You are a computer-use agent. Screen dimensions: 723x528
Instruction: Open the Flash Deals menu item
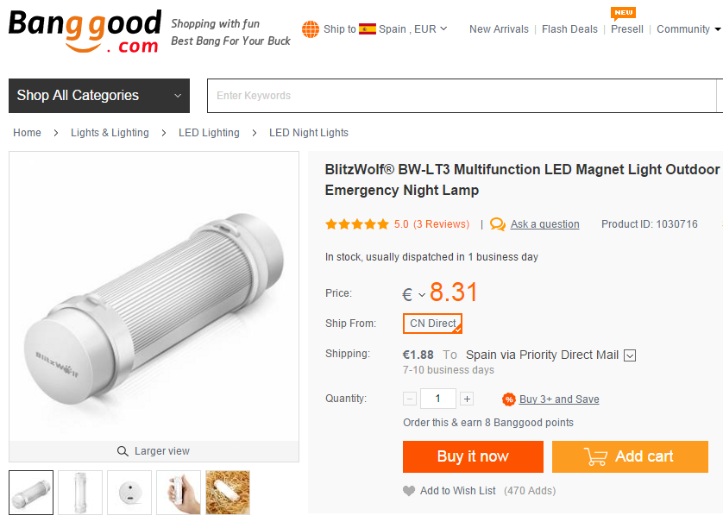pyautogui.click(x=569, y=28)
